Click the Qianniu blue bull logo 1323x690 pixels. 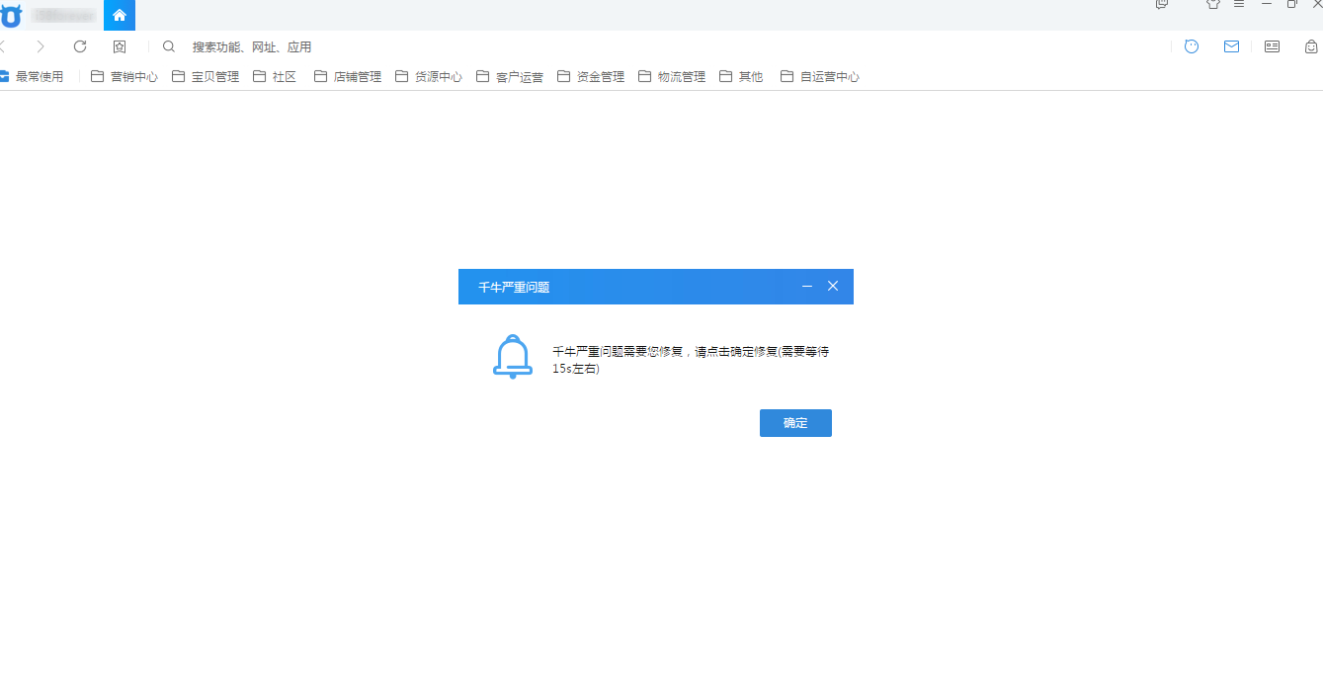tap(11, 15)
